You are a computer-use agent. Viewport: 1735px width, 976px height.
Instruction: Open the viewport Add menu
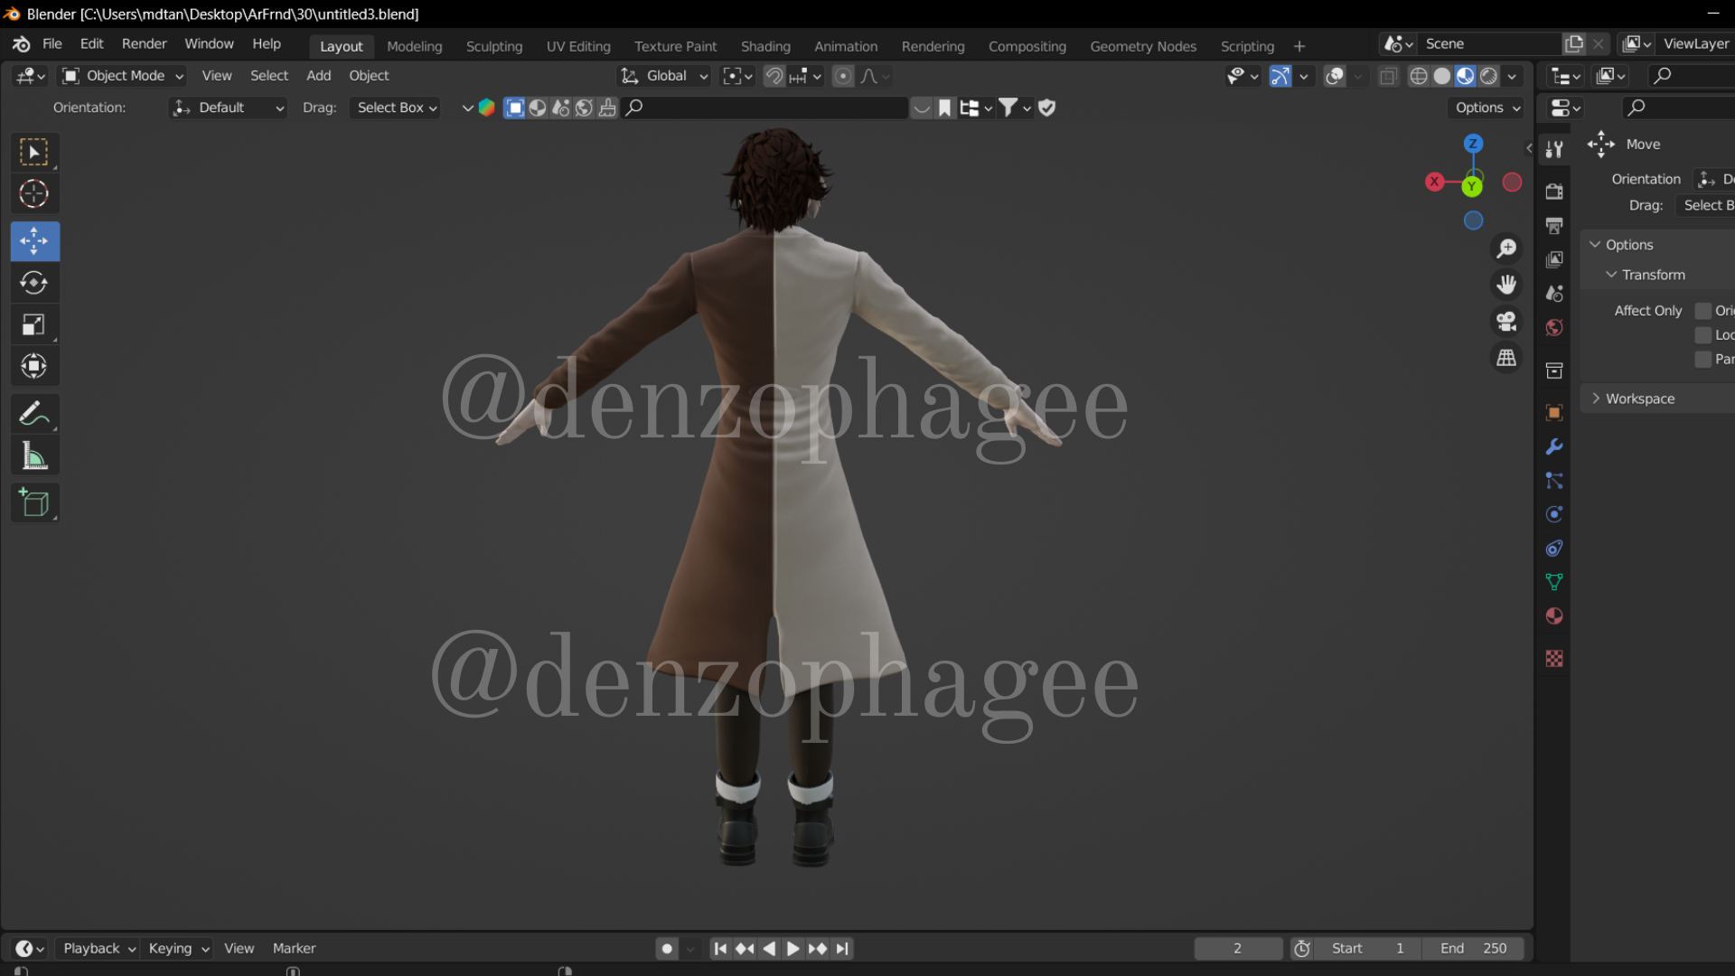coord(319,77)
